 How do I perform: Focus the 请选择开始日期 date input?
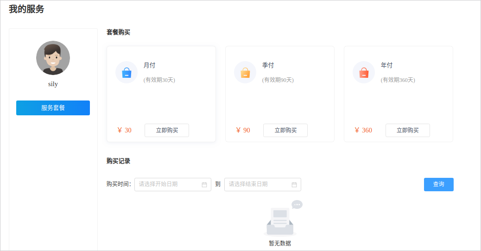(x=173, y=184)
